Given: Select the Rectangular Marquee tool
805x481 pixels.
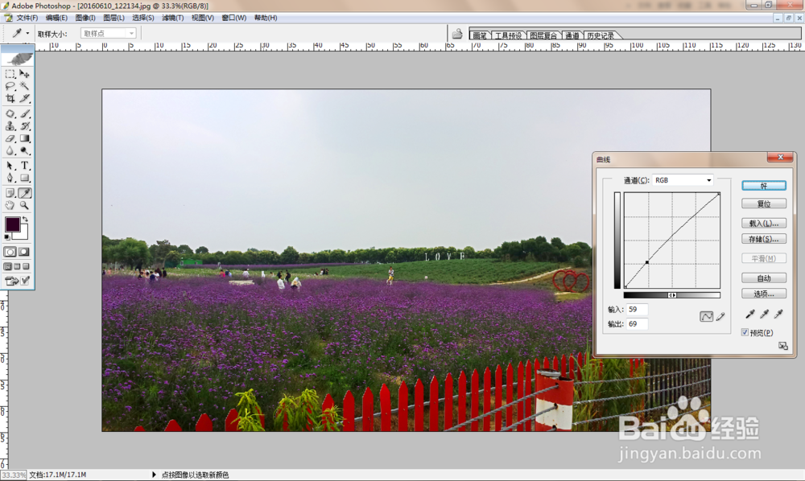Looking at the screenshot, I should coord(10,74).
